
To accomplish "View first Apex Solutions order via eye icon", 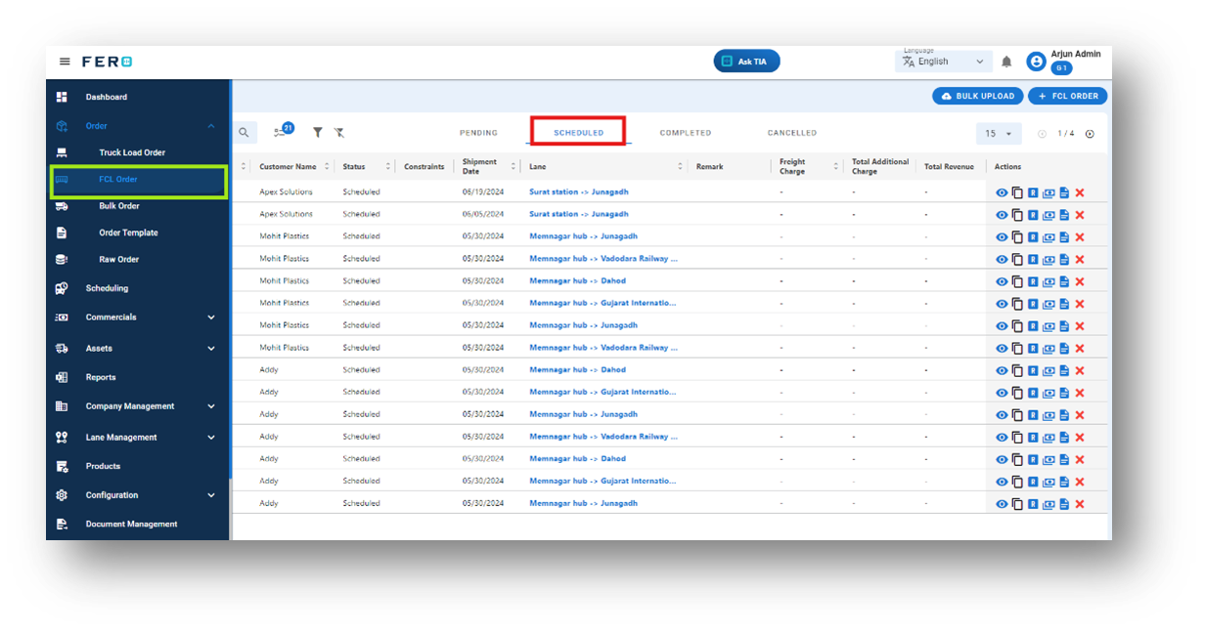I will (x=1002, y=192).
